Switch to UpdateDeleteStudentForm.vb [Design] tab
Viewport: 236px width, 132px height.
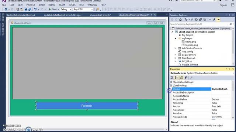[x=63, y=15]
